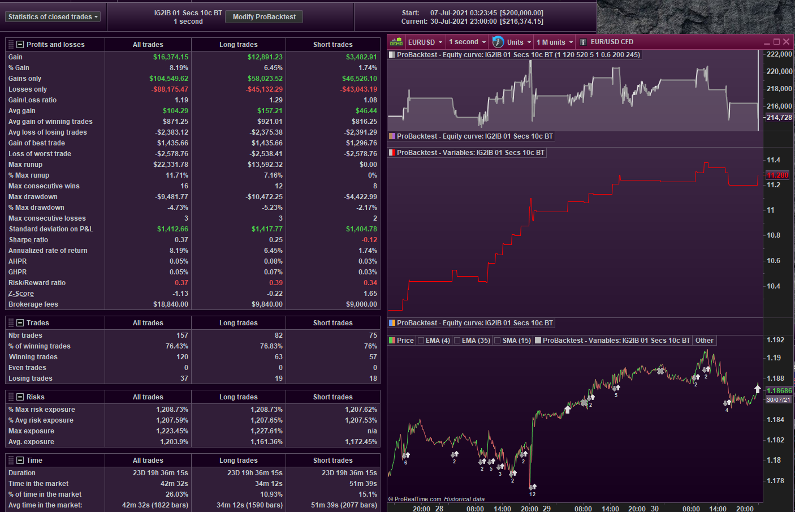
Task: Click the Long trades header in Risks section
Action: pyautogui.click(x=239, y=397)
